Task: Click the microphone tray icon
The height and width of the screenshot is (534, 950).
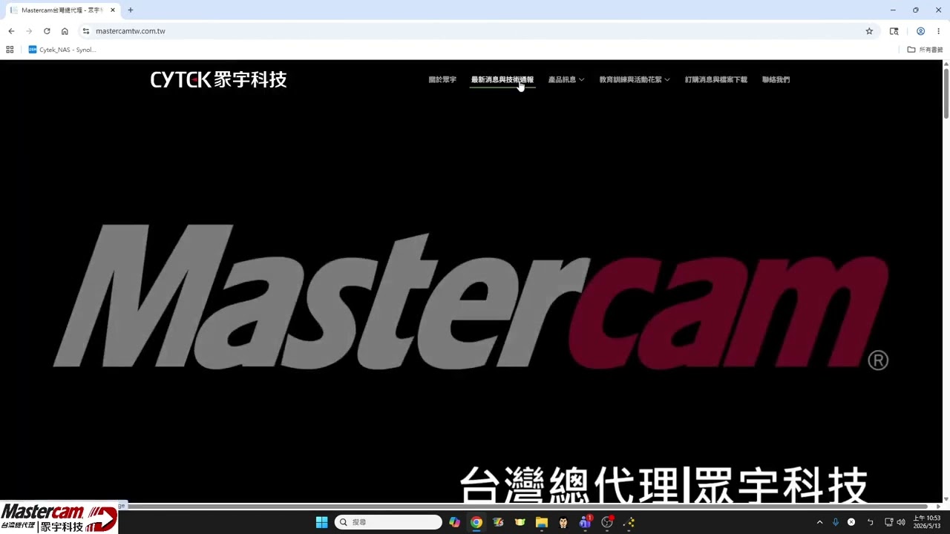Action: [836, 522]
